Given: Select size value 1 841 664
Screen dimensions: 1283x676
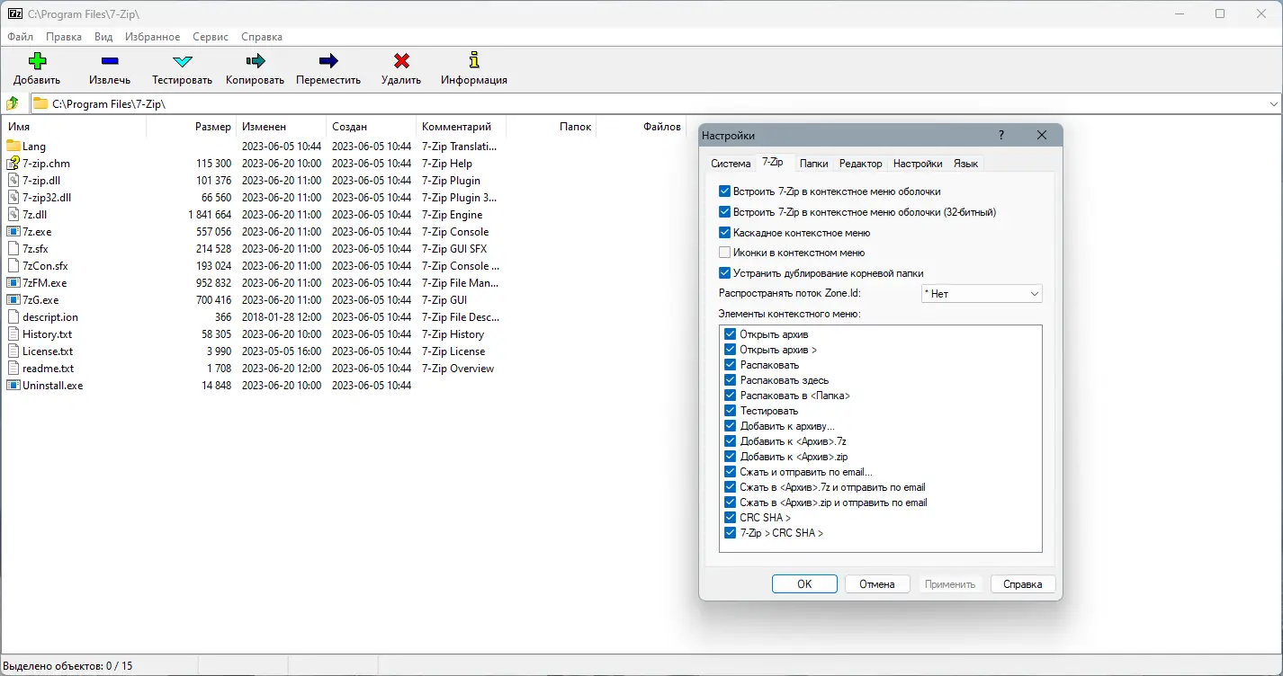Looking at the screenshot, I should [x=210, y=215].
